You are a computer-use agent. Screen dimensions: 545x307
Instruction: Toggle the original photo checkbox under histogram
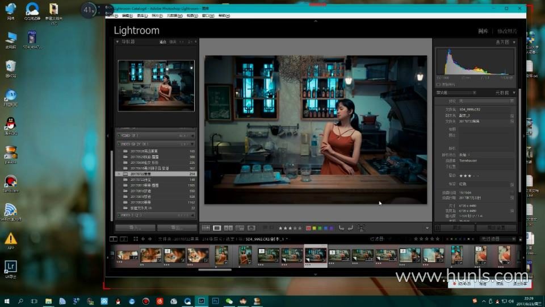(x=438, y=85)
